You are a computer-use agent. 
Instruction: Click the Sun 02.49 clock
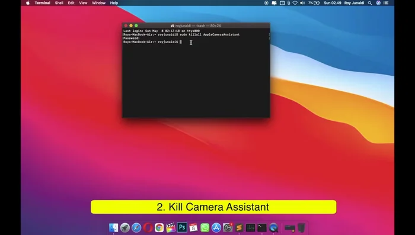tap(333, 3)
